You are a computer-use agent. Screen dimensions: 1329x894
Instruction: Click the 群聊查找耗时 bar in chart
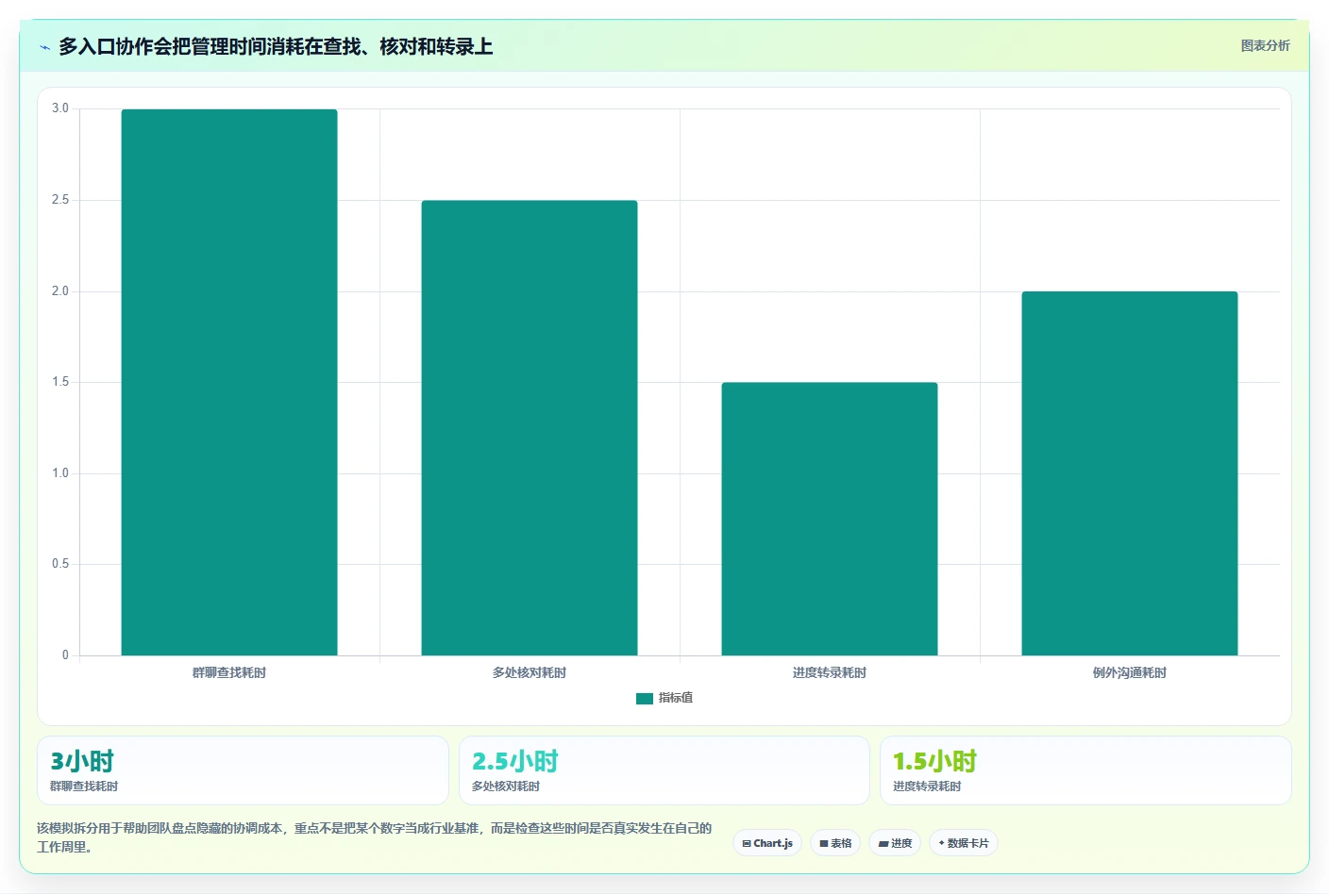(x=229, y=382)
